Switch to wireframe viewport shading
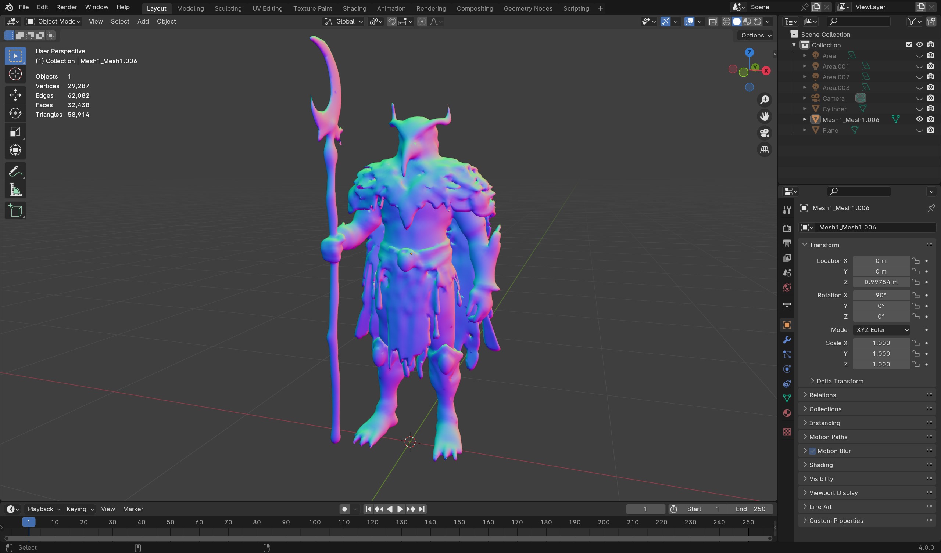The height and width of the screenshot is (553, 941). pos(726,22)
